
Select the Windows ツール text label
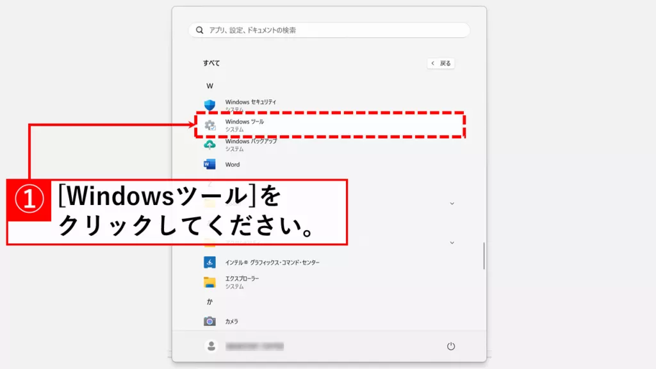[x=244, y=122]
